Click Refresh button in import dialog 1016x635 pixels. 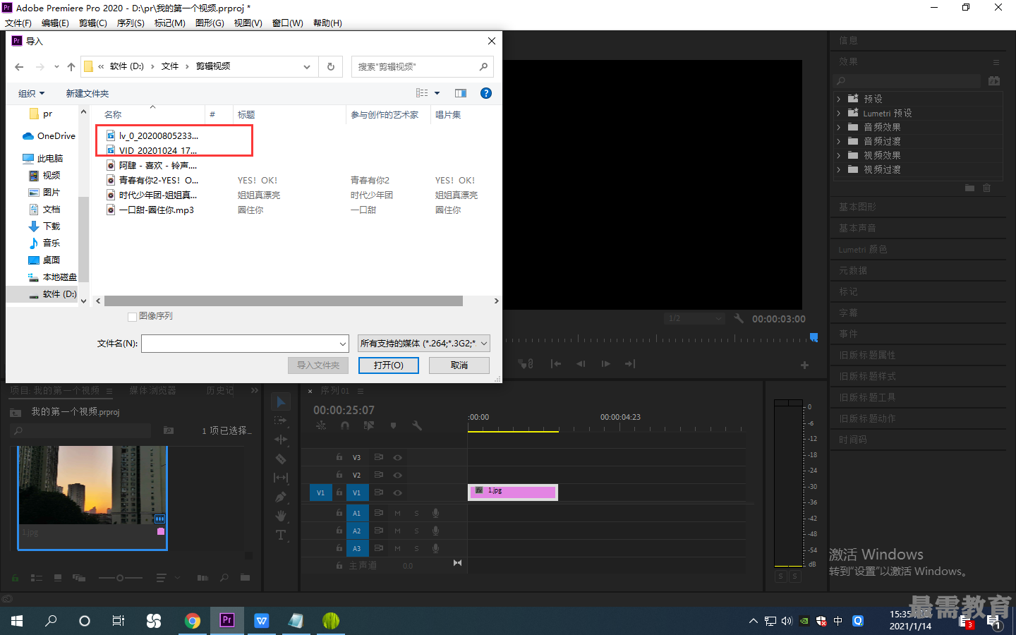click(331, 66)
